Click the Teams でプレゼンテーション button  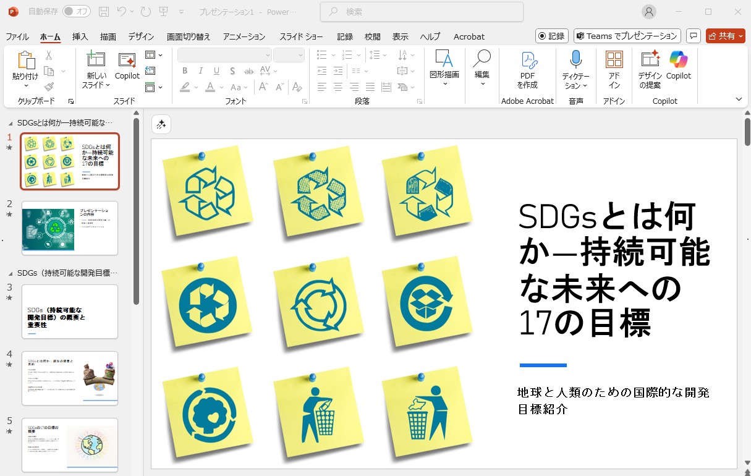click(x=627, y=36)
